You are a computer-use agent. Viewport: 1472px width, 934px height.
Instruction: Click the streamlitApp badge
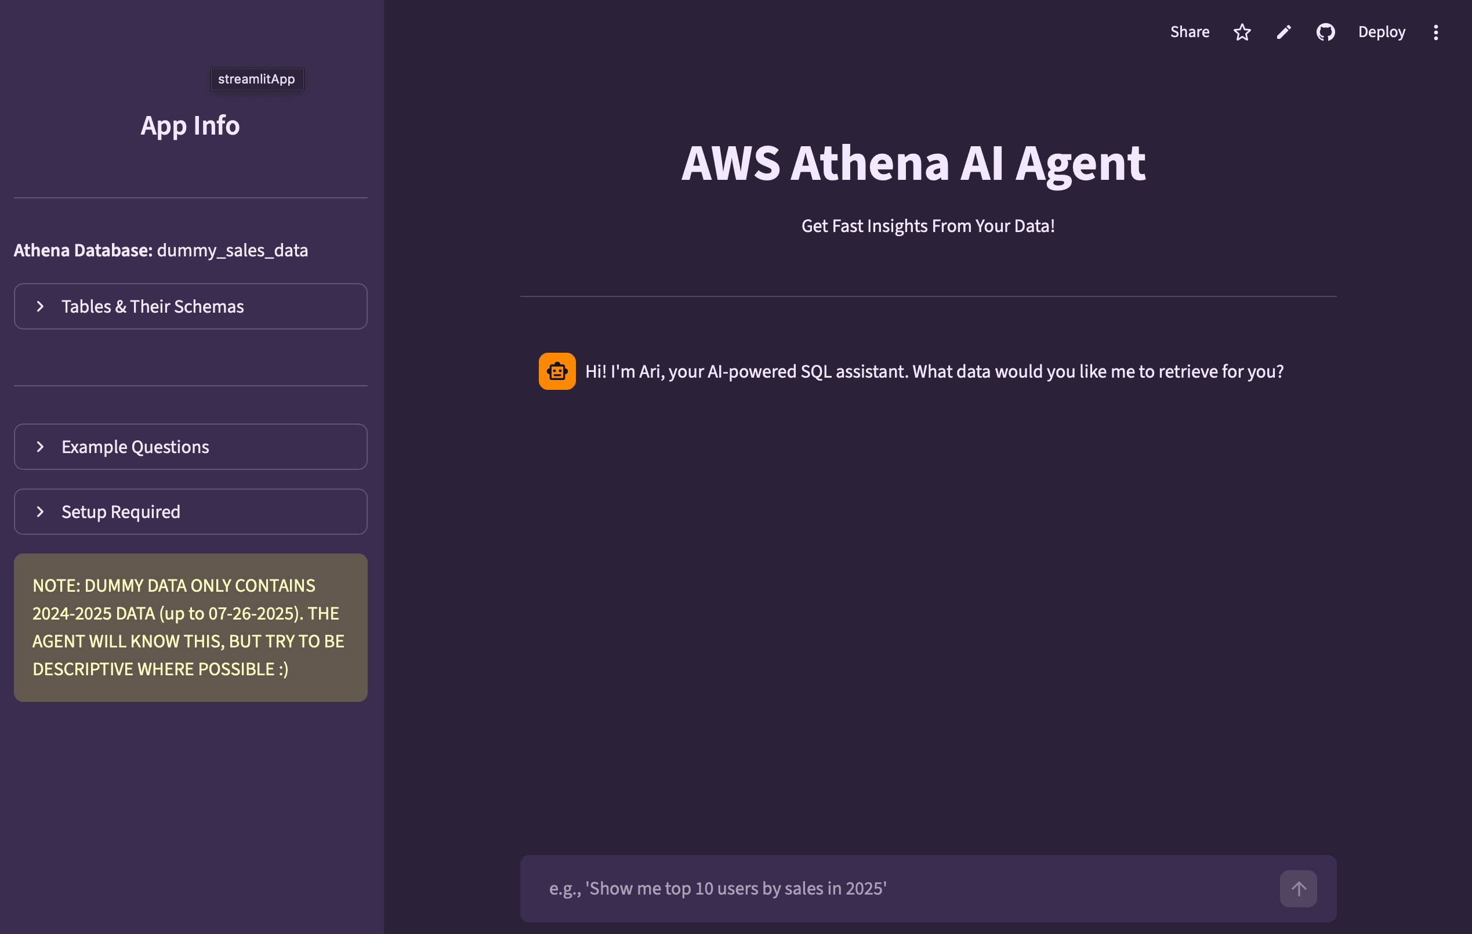click(x=257, y=79)
